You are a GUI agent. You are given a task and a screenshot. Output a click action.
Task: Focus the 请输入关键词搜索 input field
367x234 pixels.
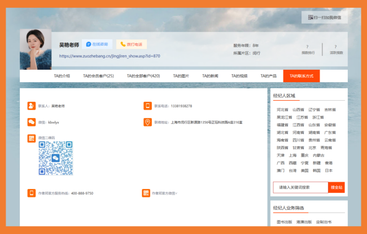click(300, 187)
